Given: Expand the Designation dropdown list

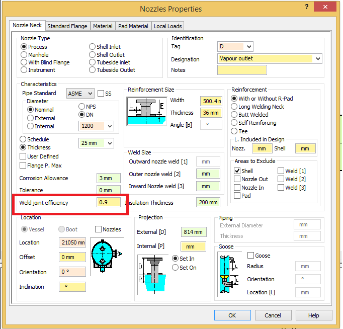Looking at the screenshot, I should click(x=318, y=59).
